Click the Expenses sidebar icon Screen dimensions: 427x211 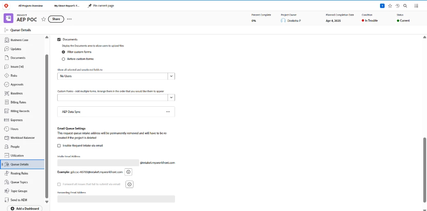[x=7, y=120]
